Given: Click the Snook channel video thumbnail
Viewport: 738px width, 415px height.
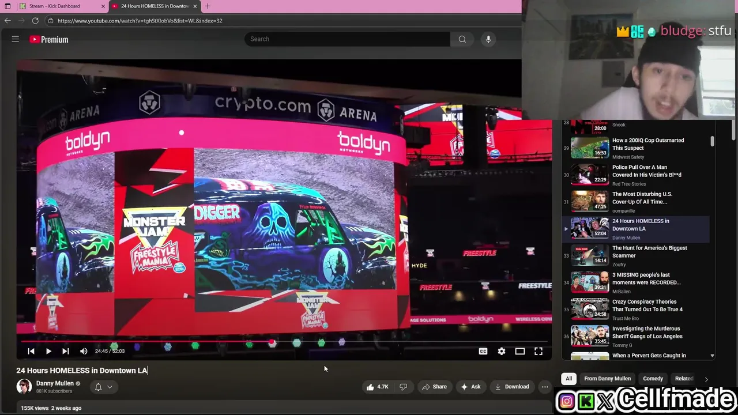Looking at the screenshot, I should tap(590, 126).
